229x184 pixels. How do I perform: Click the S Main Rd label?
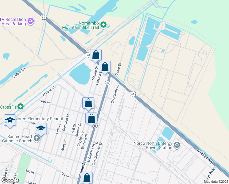click(19, 73)
